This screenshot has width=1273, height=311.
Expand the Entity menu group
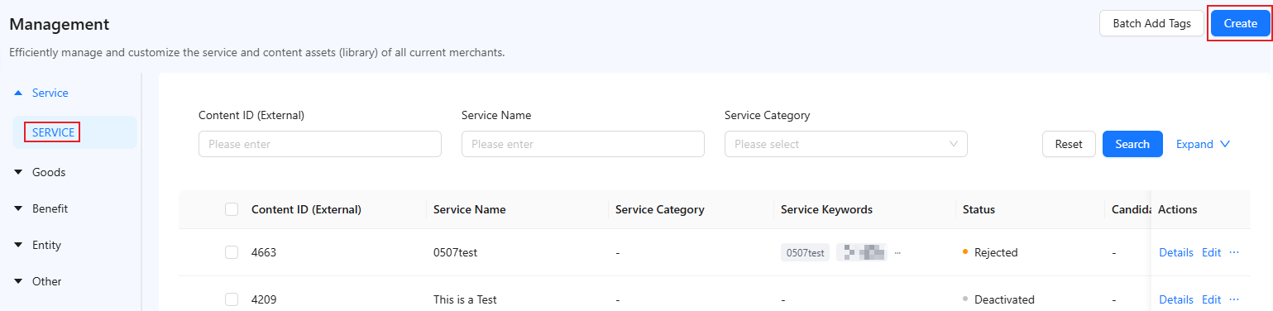tap(18, 245)
